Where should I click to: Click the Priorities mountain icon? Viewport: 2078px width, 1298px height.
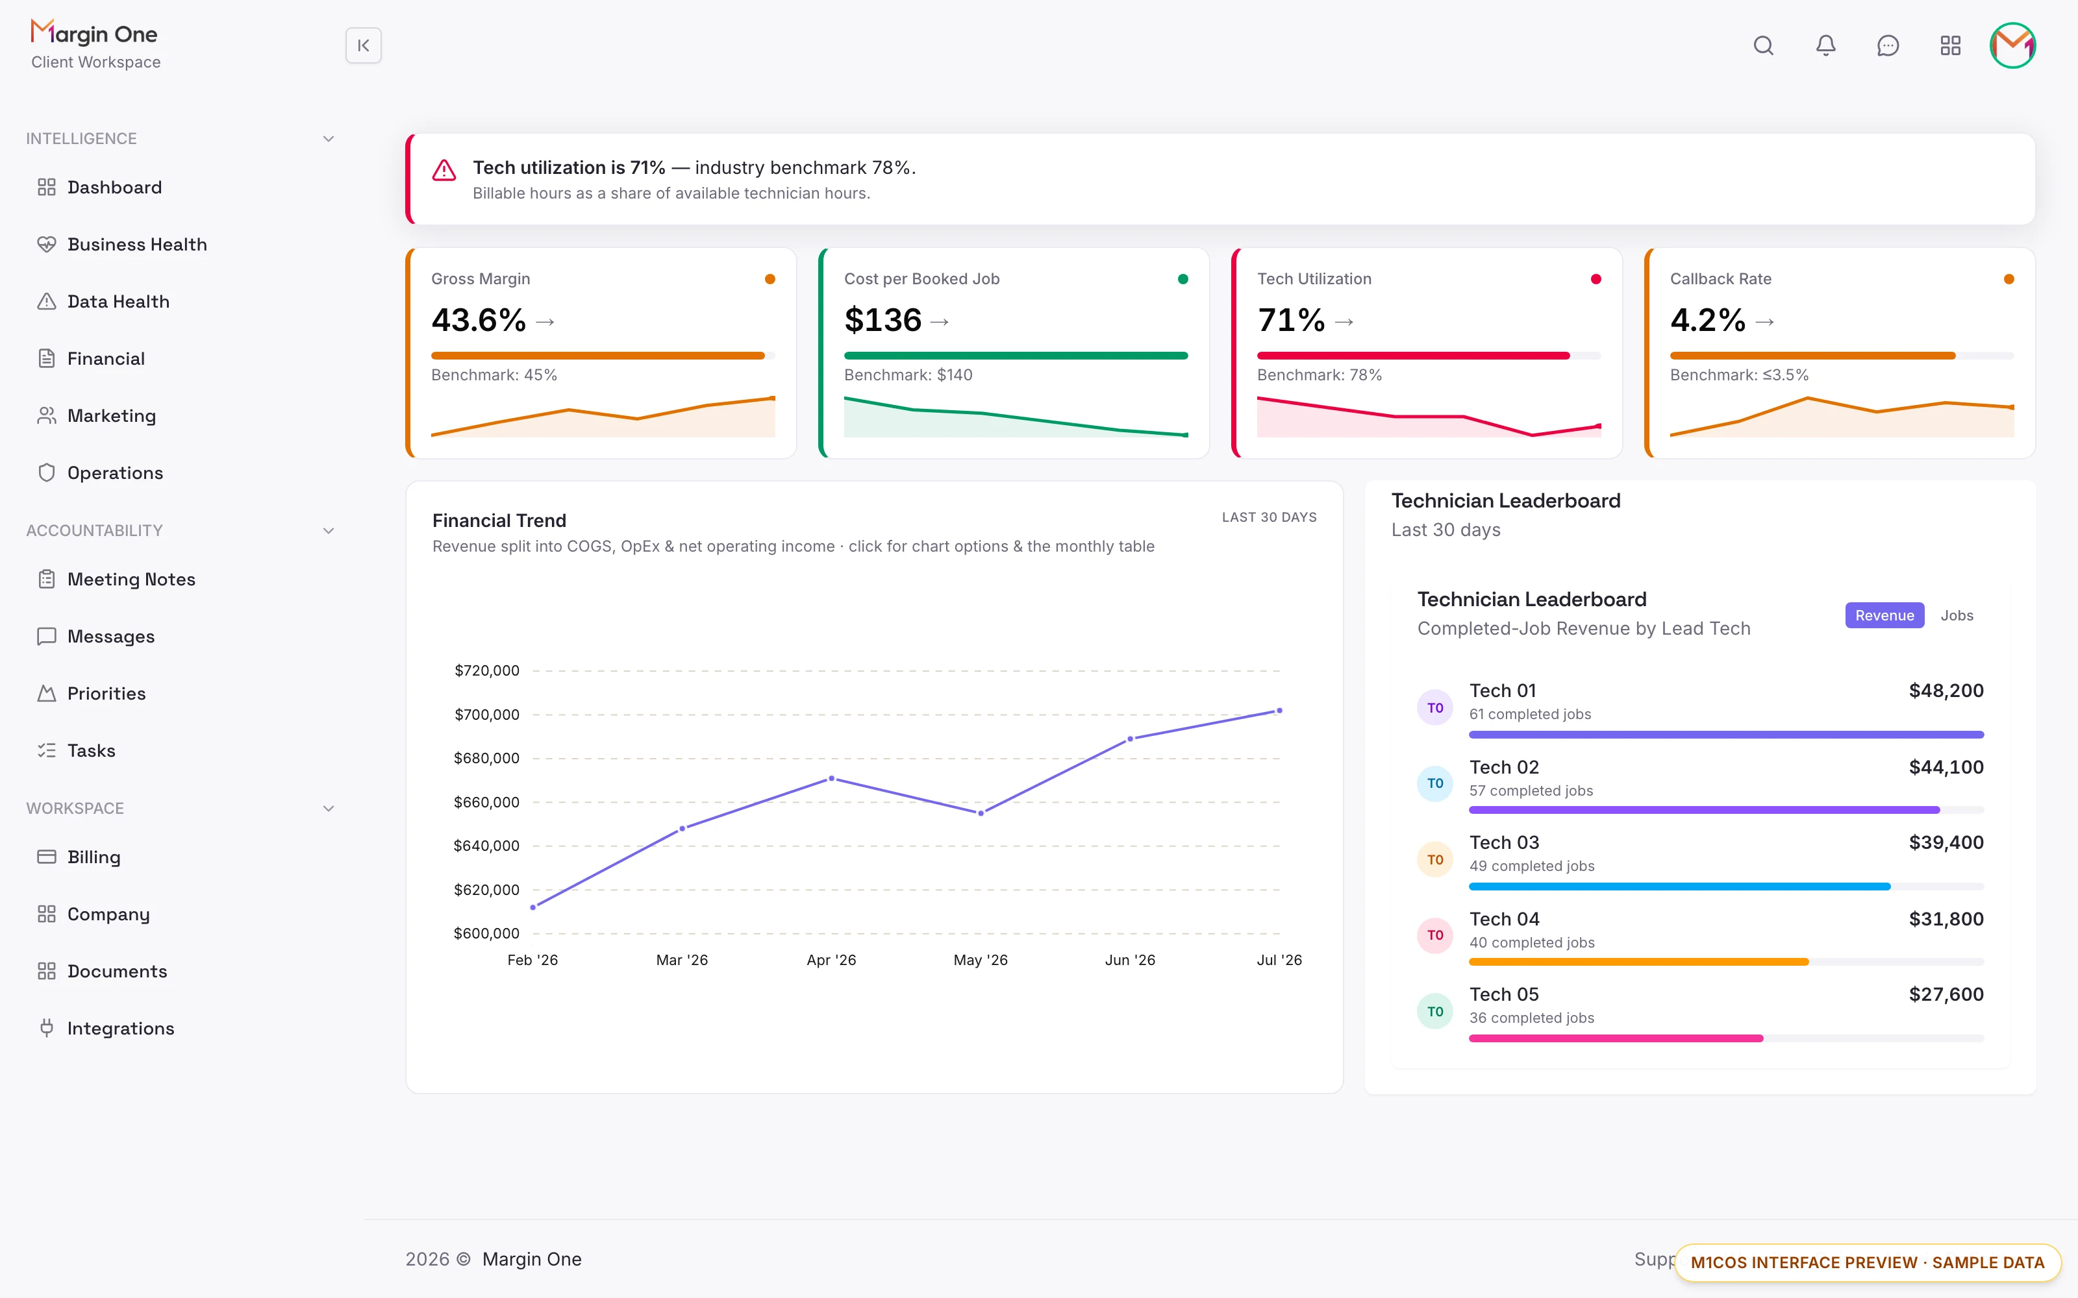coord(46,694)
